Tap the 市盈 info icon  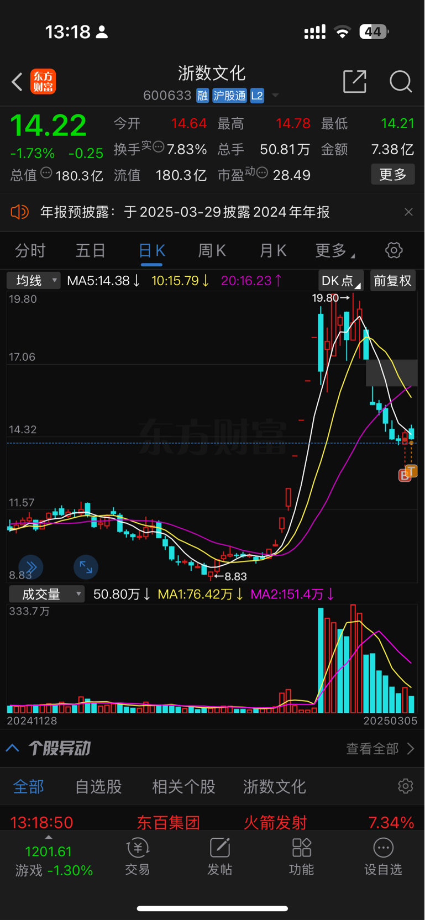click(x=262, y=173)
